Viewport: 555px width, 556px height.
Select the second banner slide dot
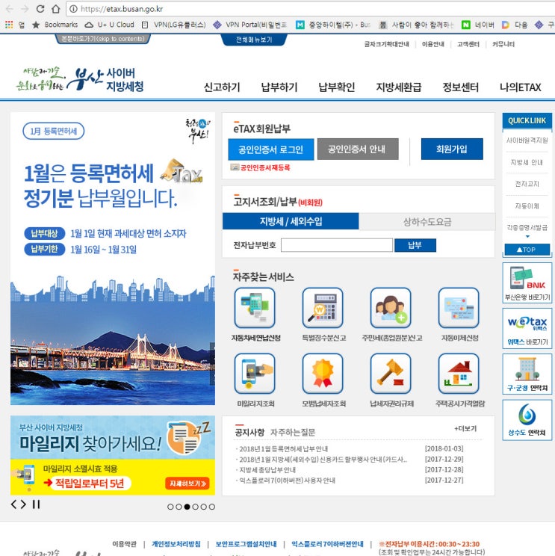tap(179, 507)
